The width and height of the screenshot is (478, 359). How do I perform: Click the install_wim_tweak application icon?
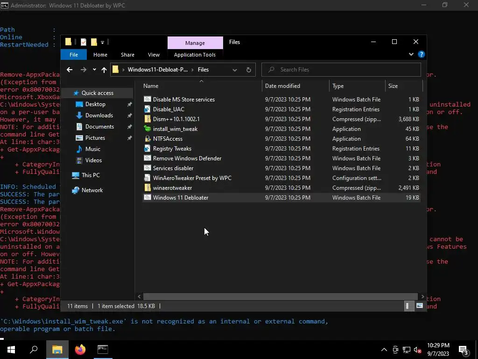point(148,129)
